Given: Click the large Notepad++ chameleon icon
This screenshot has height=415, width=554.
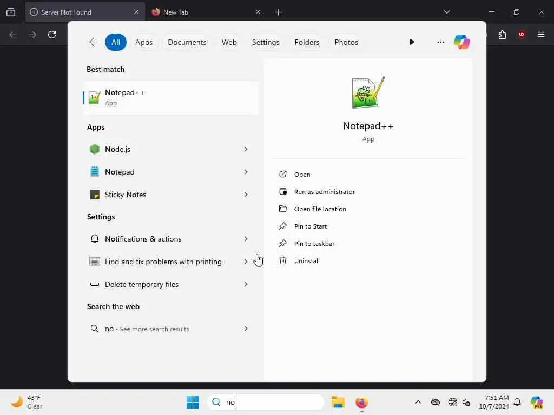Looking at the screenshot, I should 368,92.
